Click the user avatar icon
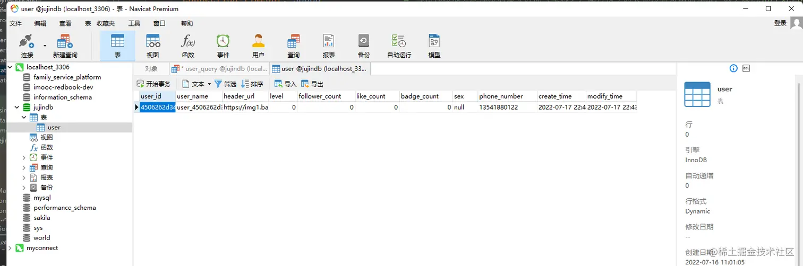Viewport: 803px width, 266px height. coord(796,23)
